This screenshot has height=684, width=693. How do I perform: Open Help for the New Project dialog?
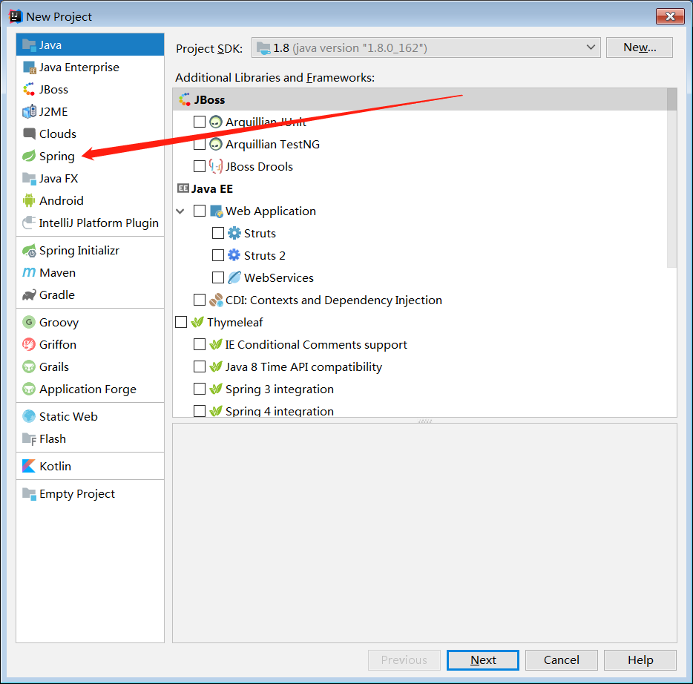[640, 660]
